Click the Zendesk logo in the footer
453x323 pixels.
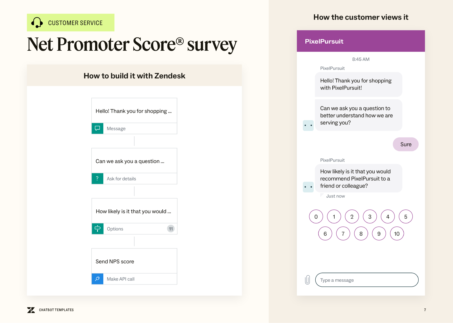(31, 310)
